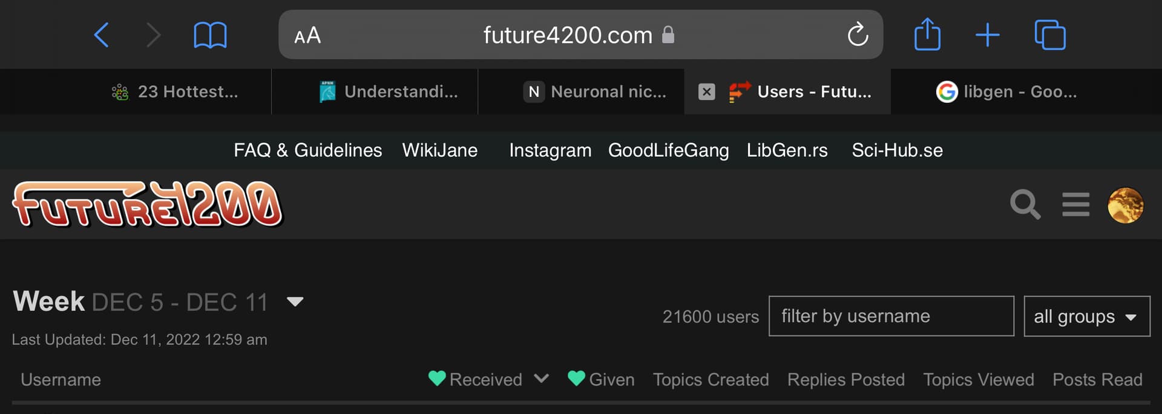Go to Future4200 home via logo
Screen dimensions: 1162x414
pyautogui.click(x=148, y=205)
